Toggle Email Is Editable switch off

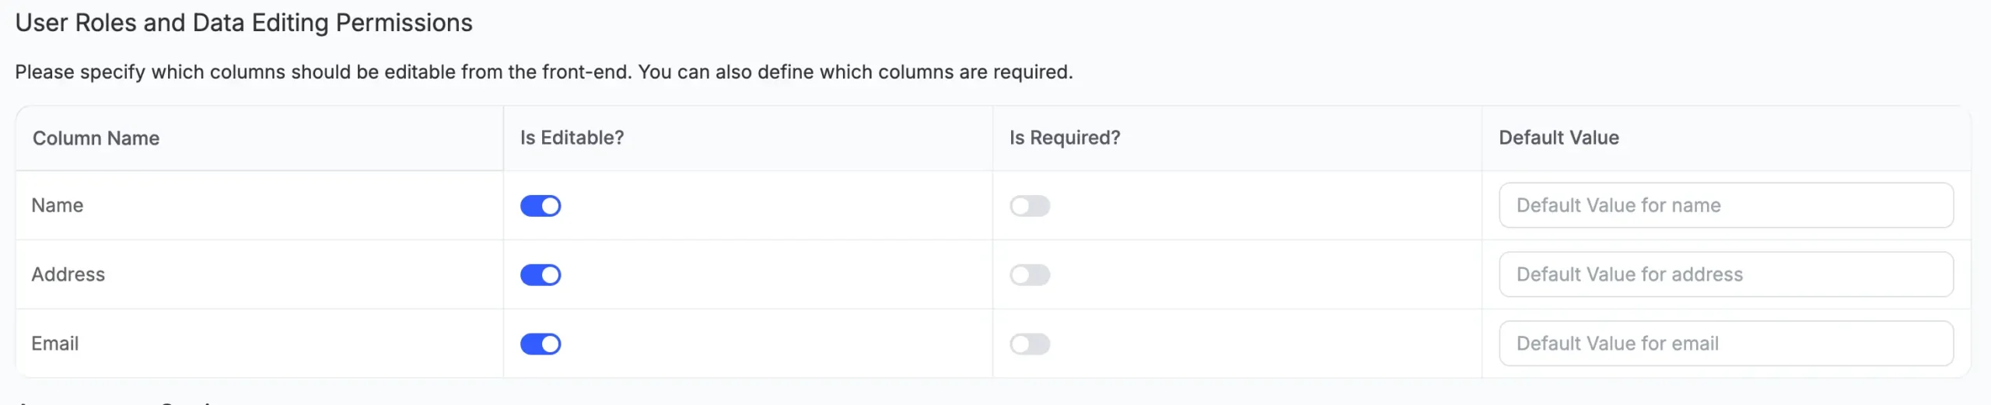tap(541, 344)
